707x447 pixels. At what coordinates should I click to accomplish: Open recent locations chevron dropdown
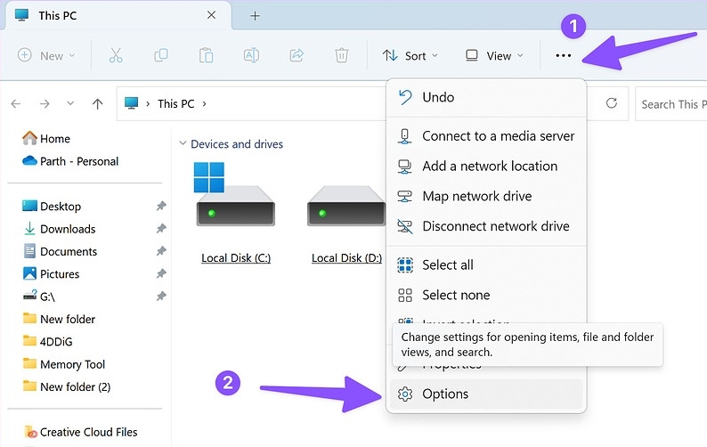point(70,103)
